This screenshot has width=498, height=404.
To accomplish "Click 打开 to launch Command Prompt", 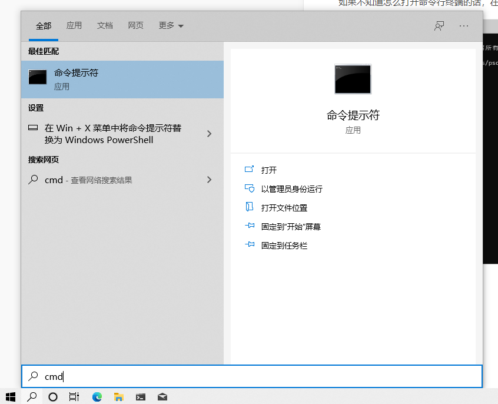I will point(268,170).
